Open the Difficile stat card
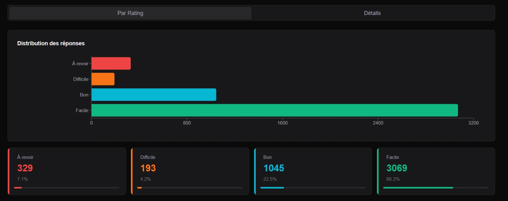This screenshot has width=508, height=201. [x=190, y=171]
